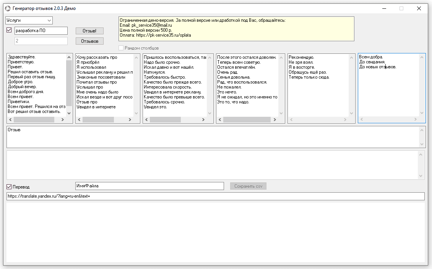The width and height of the screenshot is (432, 269).
Task: Toggle the Рандом столбцов checkbox
Action: coord(121,48)
